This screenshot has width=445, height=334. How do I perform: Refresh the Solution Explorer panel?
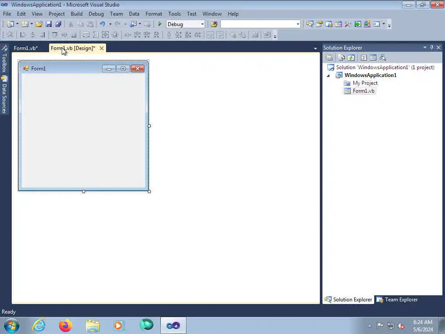351,58
